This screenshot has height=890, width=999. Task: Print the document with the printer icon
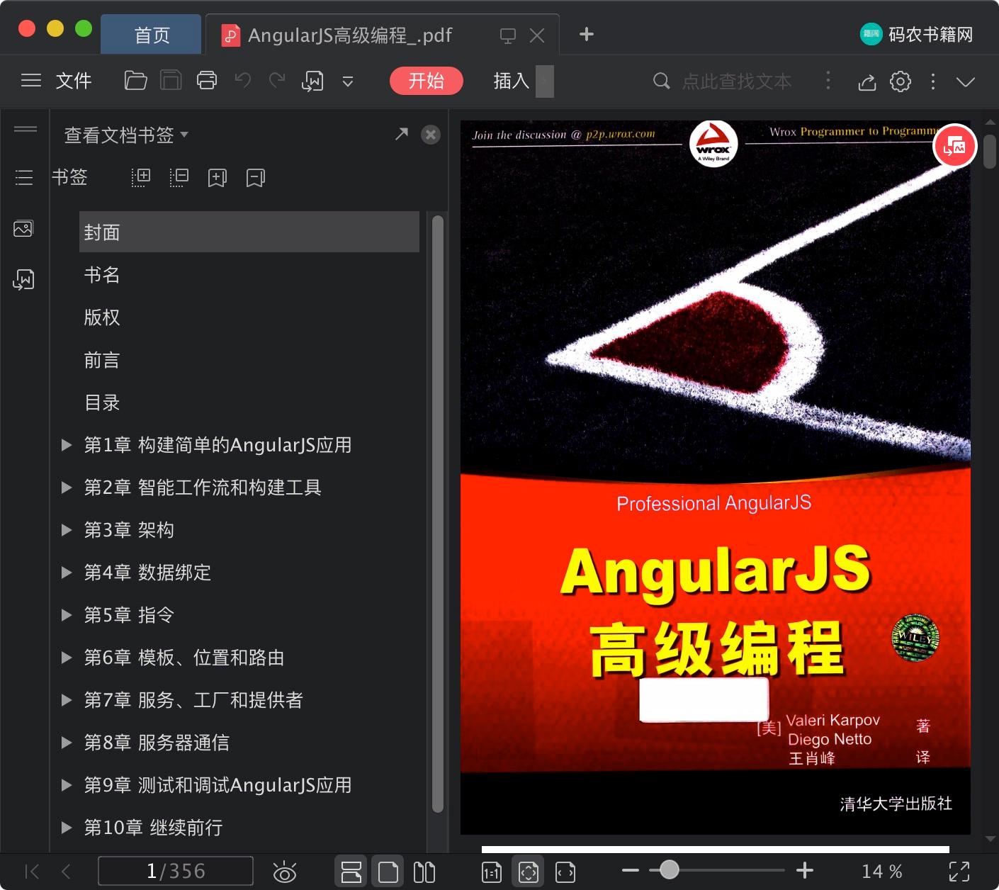point(207,81)
